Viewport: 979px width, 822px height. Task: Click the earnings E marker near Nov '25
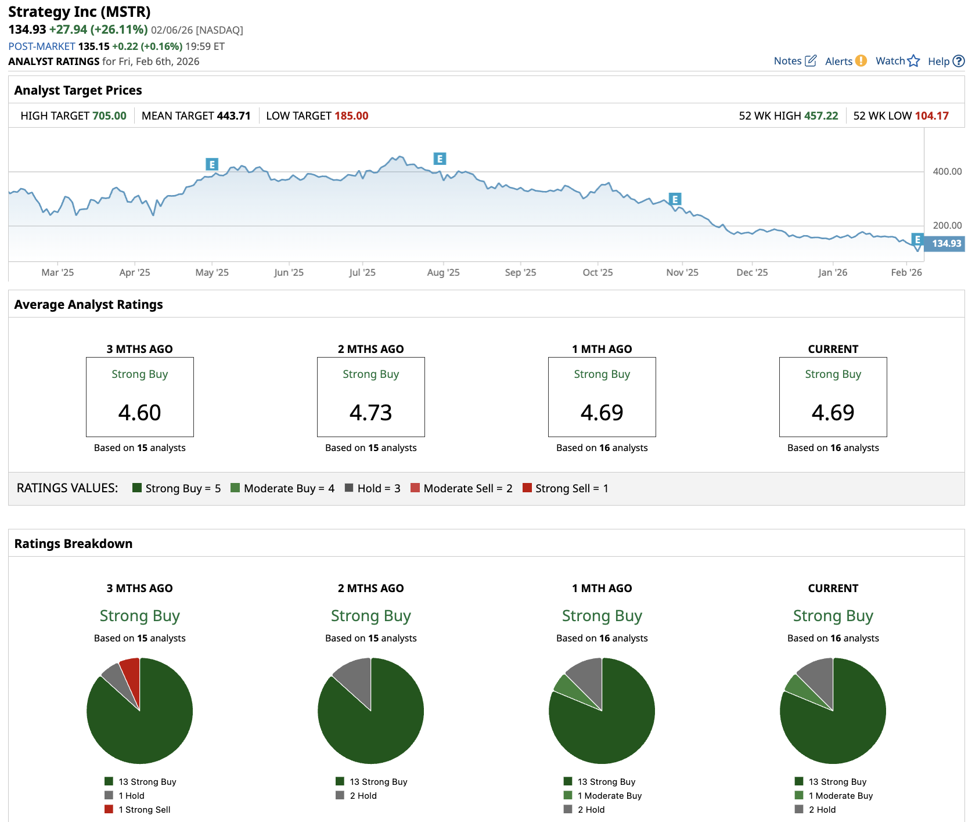(x=674, y=199)
